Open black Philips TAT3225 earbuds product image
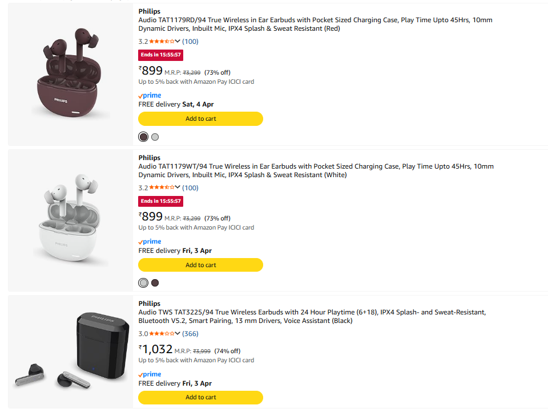548x409 pixels. click(70, 350)
